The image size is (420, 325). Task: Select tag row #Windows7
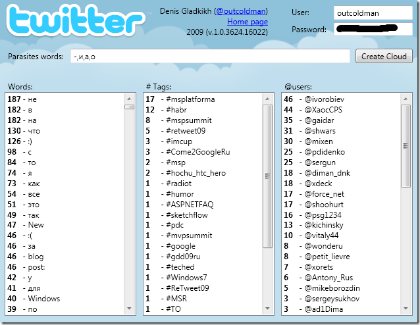point(203,278)
